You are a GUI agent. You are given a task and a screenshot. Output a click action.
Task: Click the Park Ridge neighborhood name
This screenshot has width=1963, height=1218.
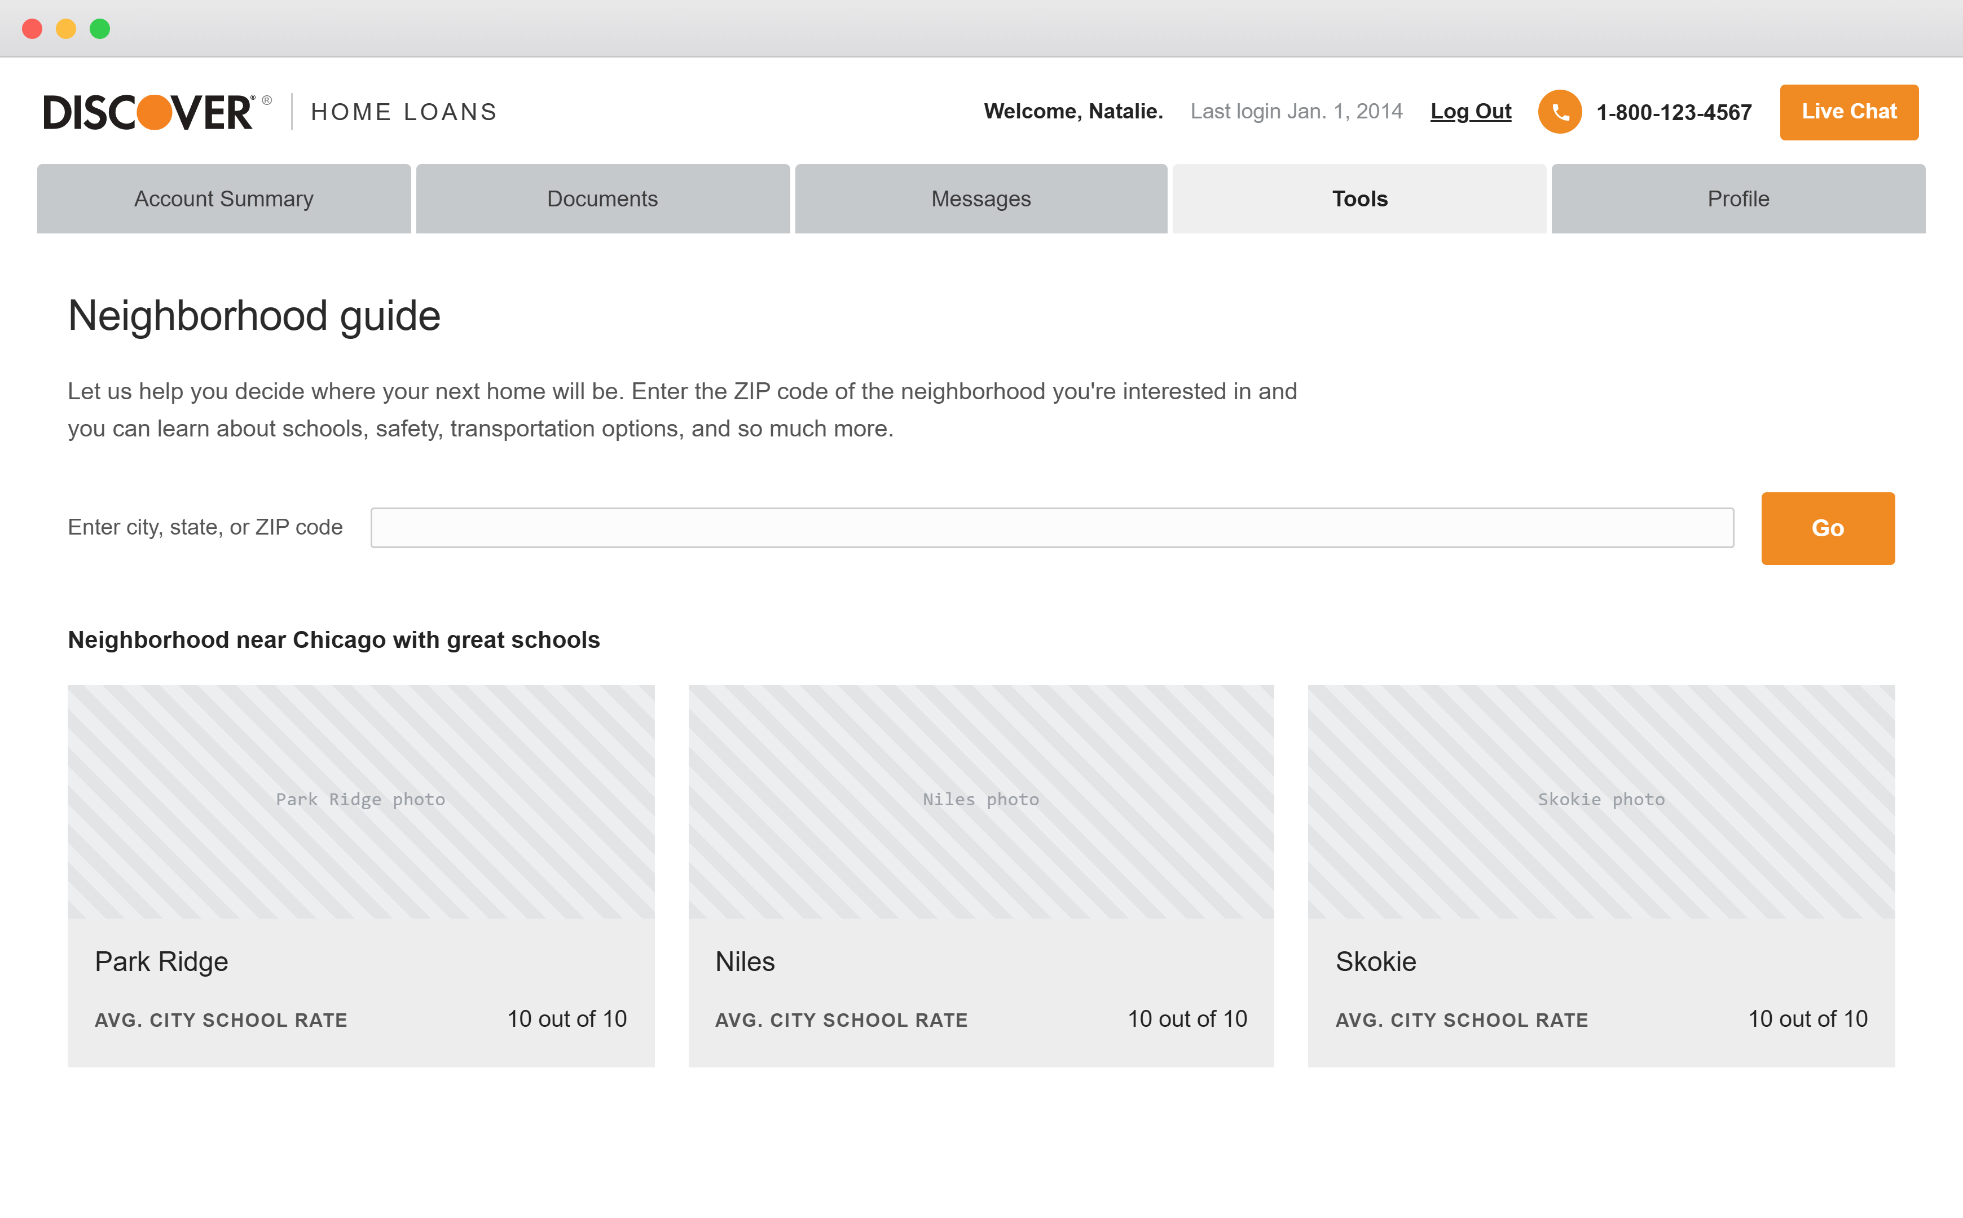click(161, 962)
